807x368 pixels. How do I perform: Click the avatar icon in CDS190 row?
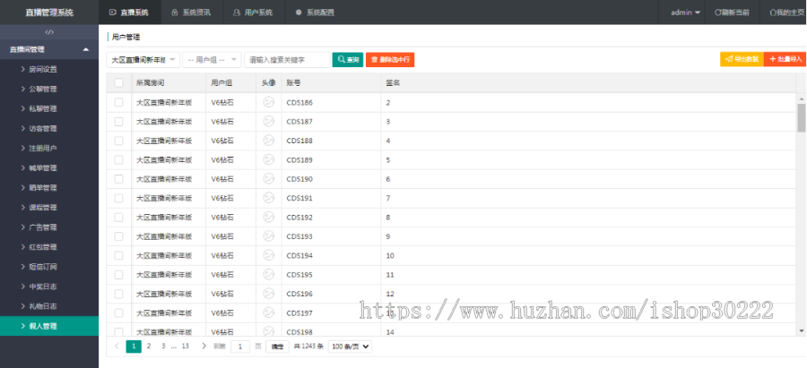(x=268, y=179)
